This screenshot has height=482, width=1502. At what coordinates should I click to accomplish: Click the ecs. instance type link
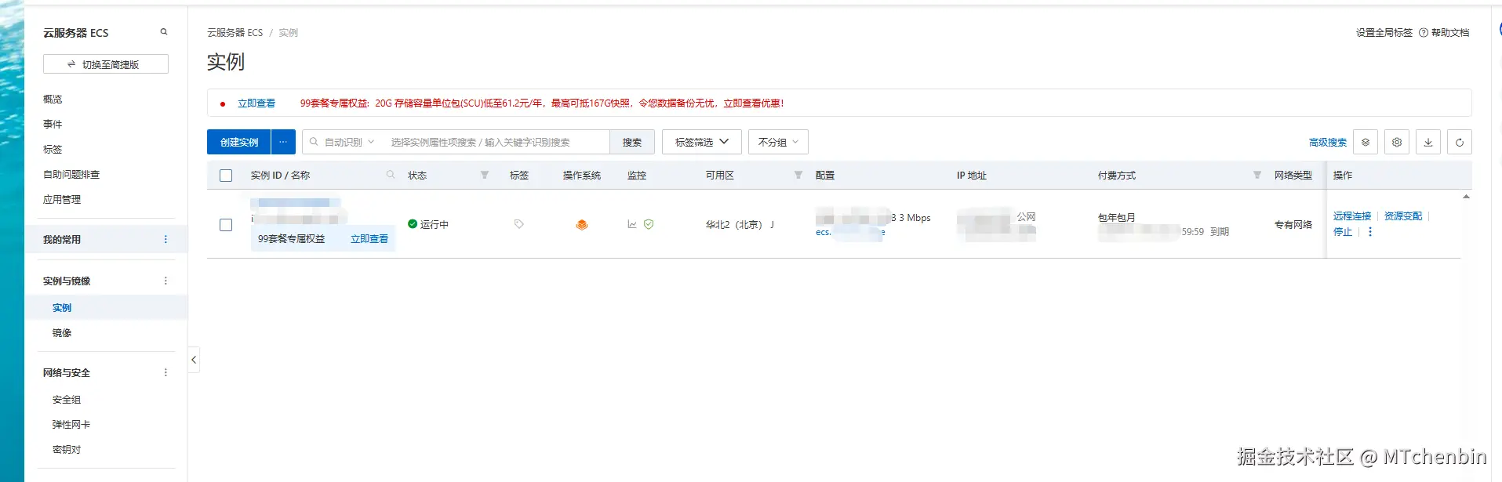point(850,232)
